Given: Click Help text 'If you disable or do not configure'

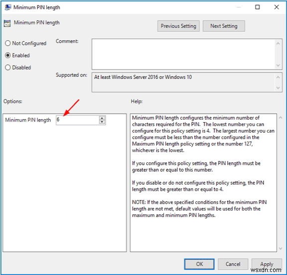Looking at the screenshot, I should coord(198,186).
